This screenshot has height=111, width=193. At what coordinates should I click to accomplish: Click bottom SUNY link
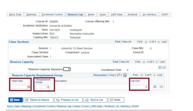pos(135,106)
